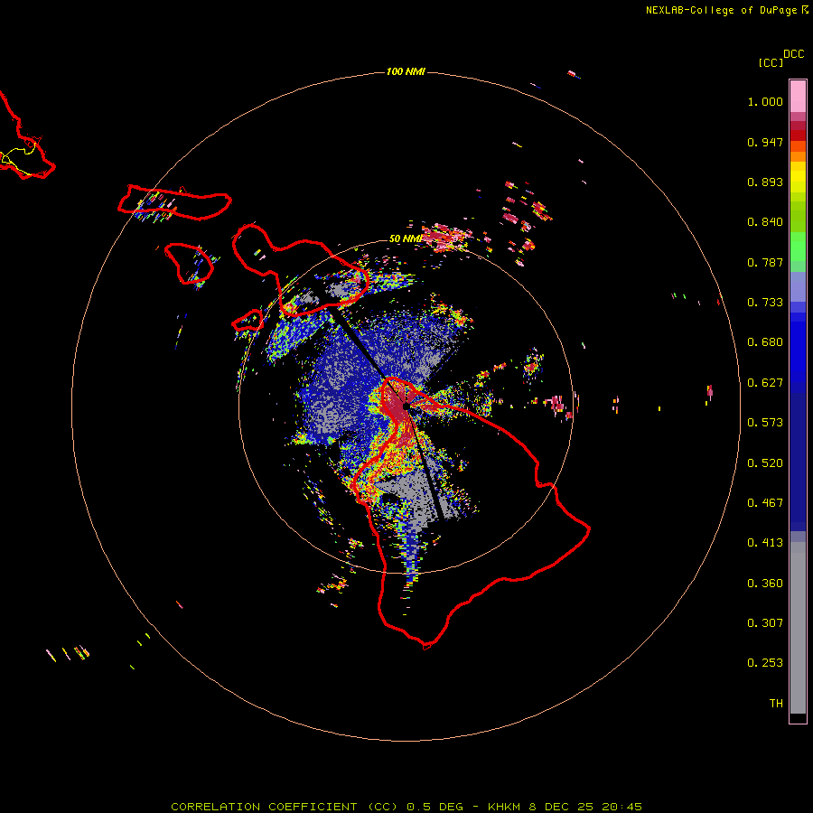Click the 0.947 color scale label
The height and width of the screenshot is (813, 813).
(x=765, y=142)
